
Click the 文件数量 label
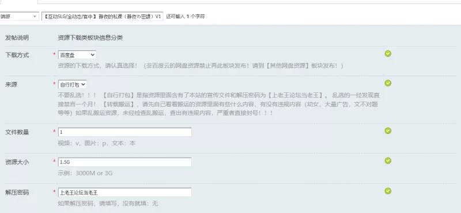pyautogui.click(x=17, y=132)
